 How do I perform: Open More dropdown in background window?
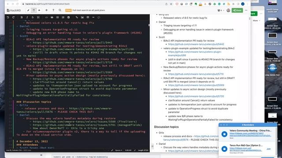256,21
